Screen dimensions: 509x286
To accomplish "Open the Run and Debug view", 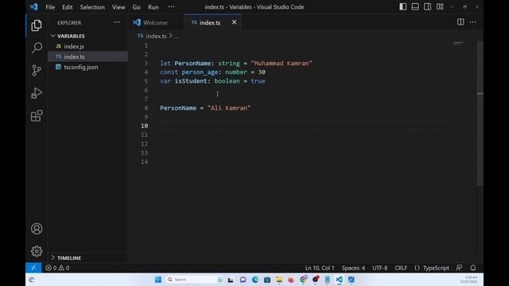I will point(37,93).
